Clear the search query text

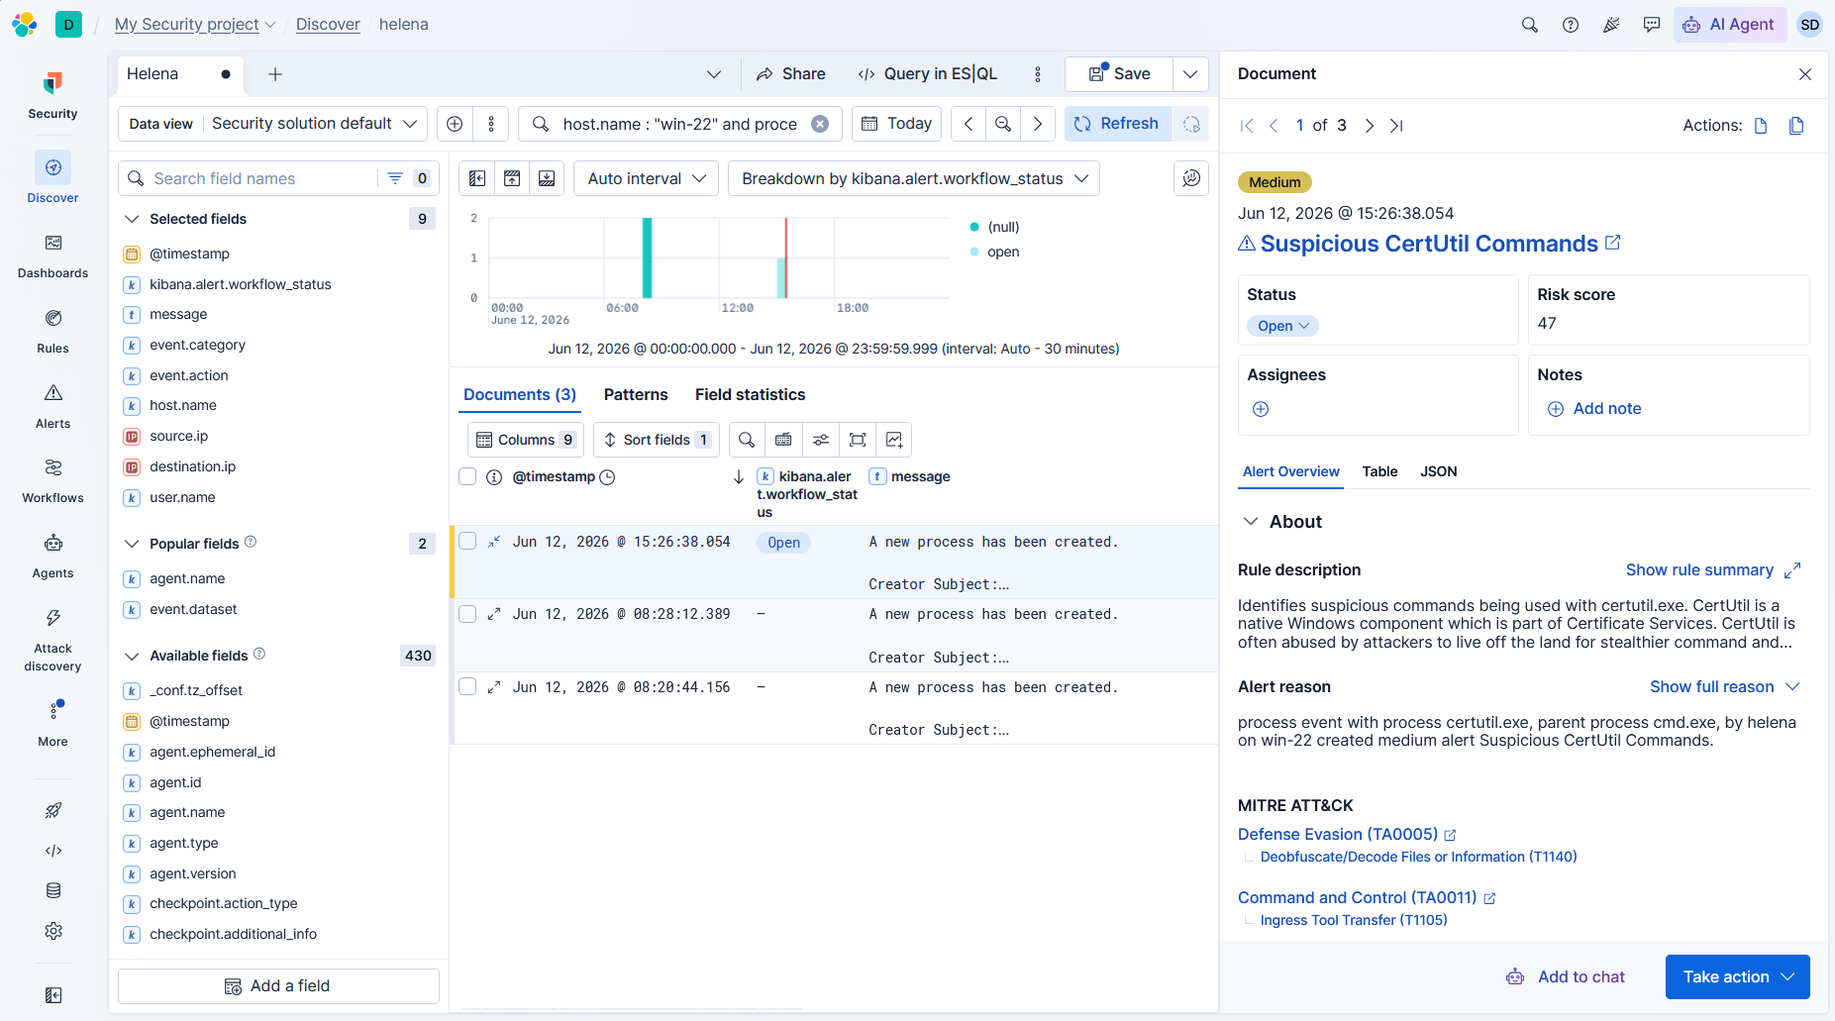(x=820, y=124)
